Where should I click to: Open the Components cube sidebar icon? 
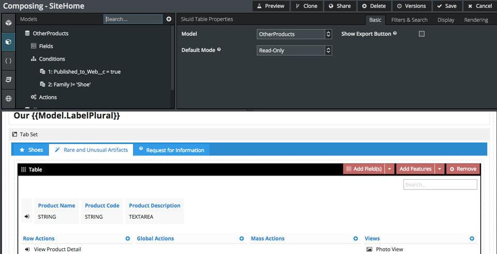coord(9,23)
